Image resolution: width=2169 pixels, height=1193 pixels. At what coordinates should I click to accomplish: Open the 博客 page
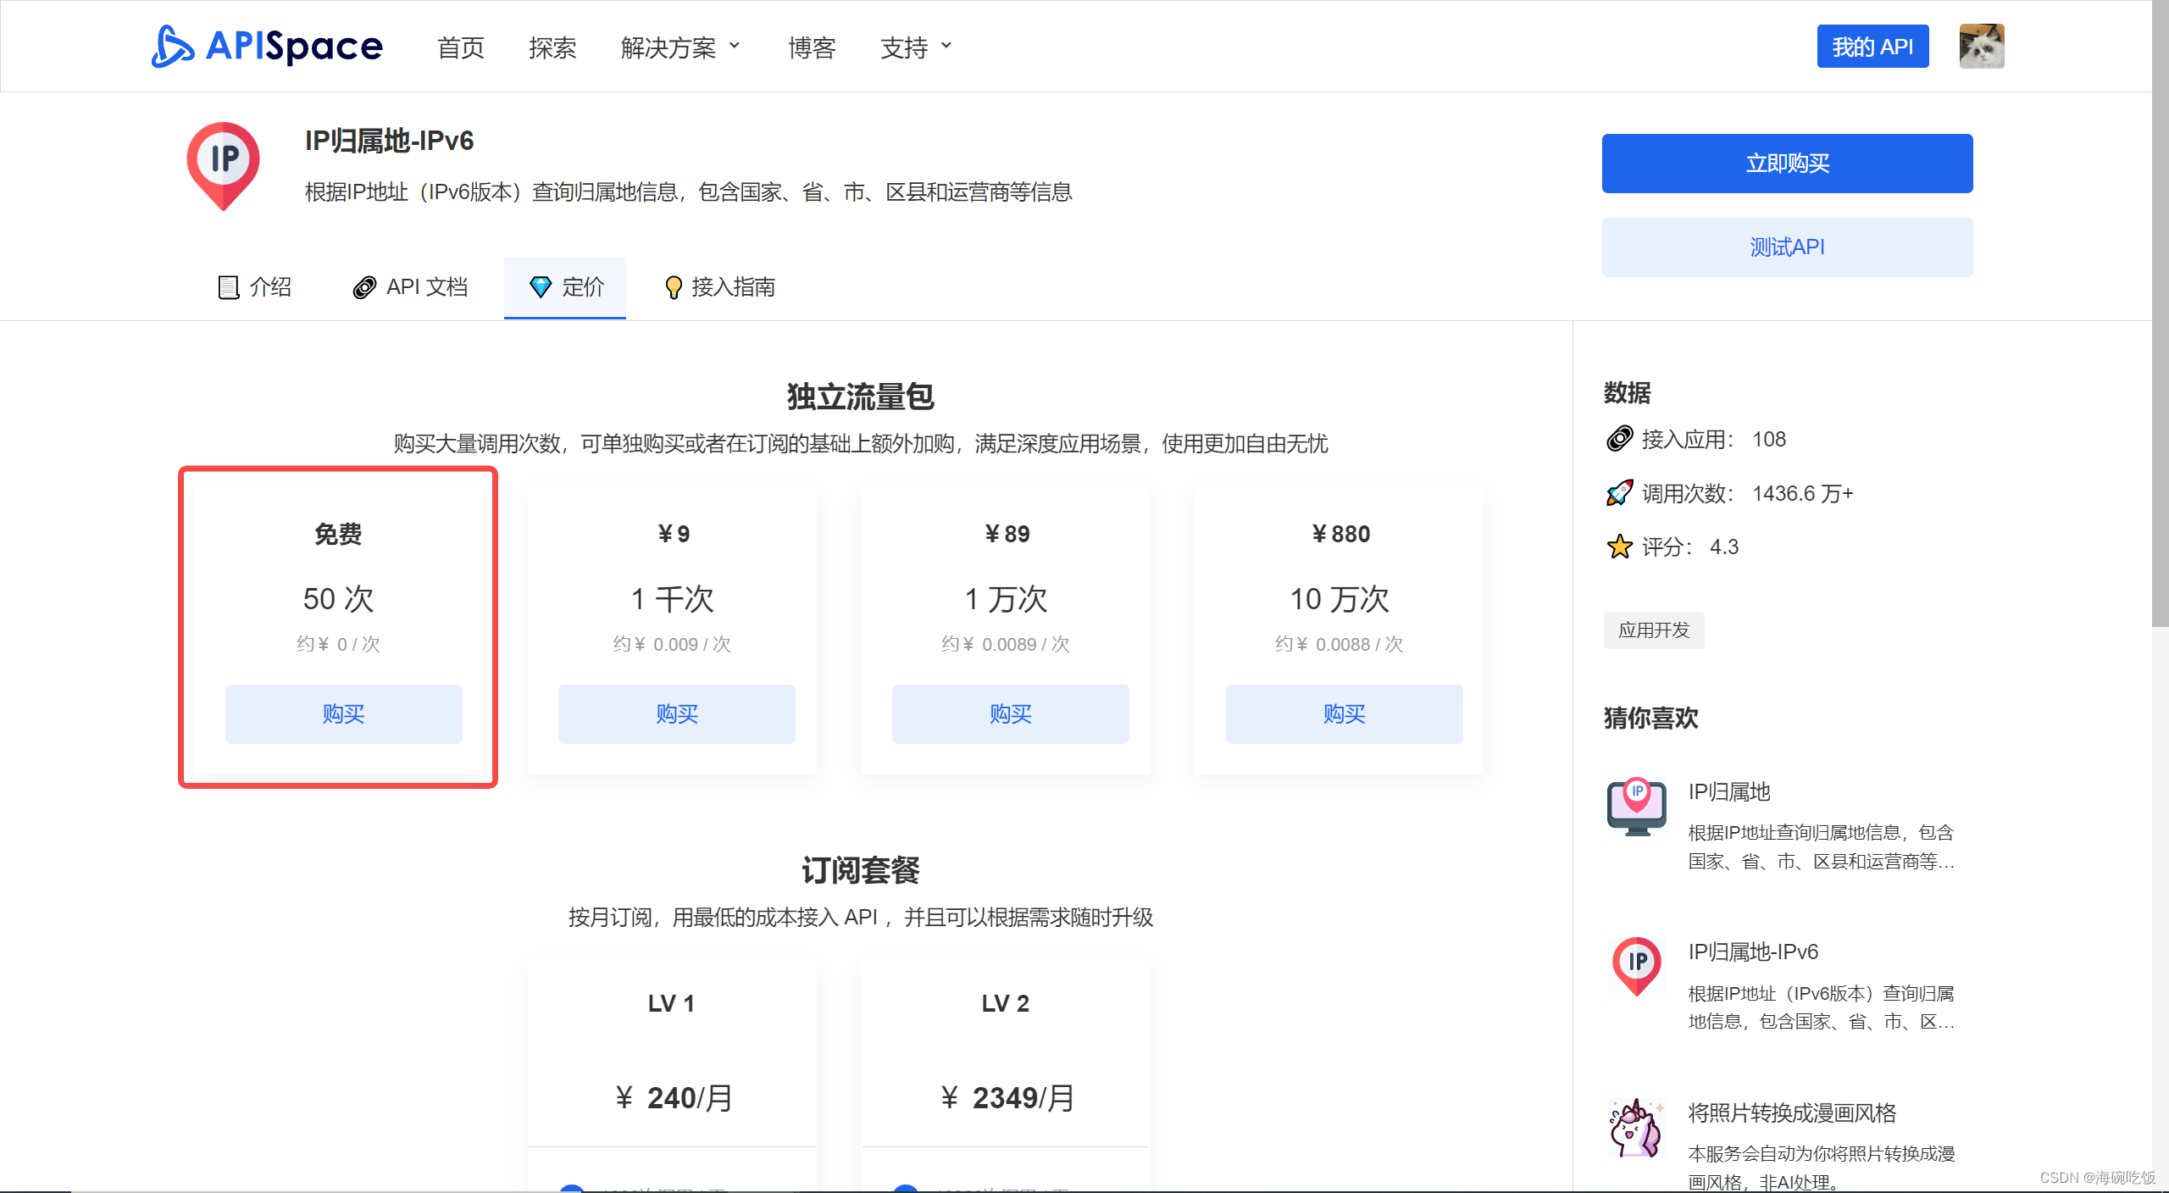click(812, 48)
